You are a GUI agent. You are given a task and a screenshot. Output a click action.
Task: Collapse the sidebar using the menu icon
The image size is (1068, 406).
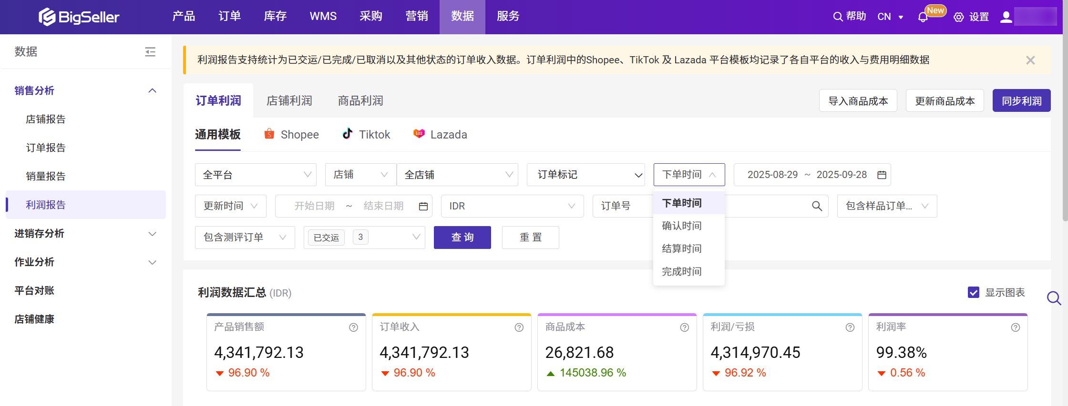point(150,51)
